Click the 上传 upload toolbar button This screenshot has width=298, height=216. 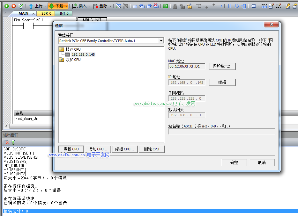35,6
